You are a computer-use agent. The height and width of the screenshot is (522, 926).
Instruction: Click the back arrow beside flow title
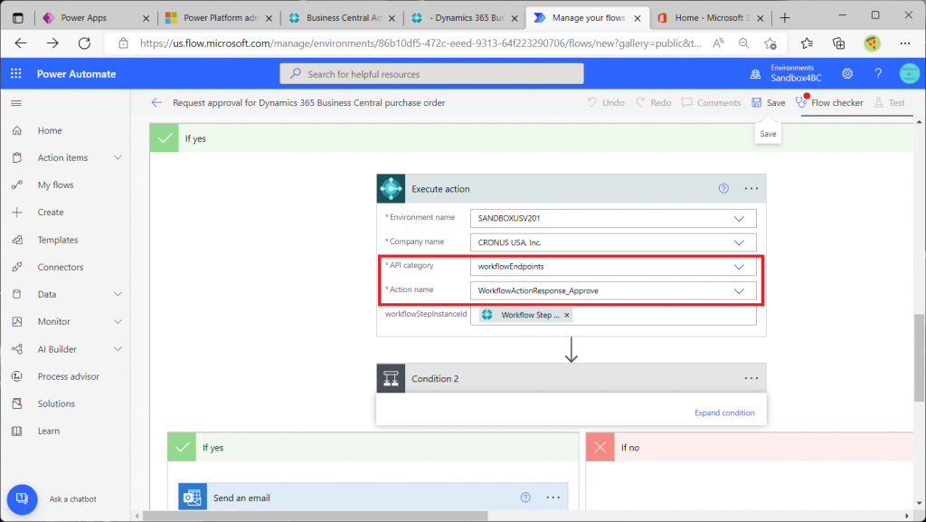[x=156, y=103]
